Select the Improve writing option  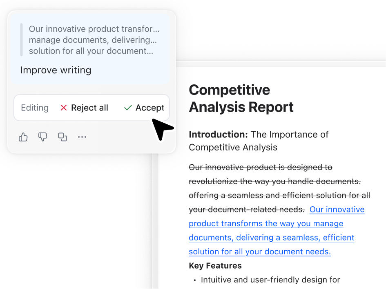[56, 70]
